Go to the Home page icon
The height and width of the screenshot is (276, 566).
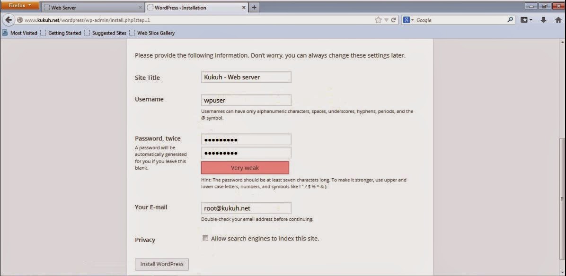(558, 20)
